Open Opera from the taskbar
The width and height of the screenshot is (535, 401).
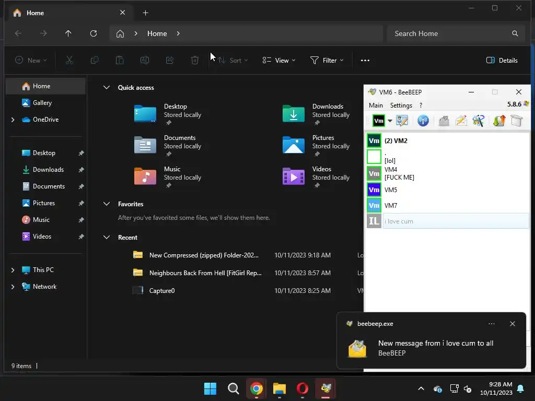pyautogui.click(x=303, y=388)
